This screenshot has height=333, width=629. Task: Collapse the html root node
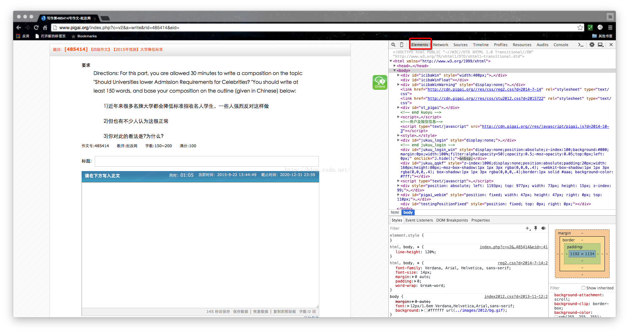point(391,61)
